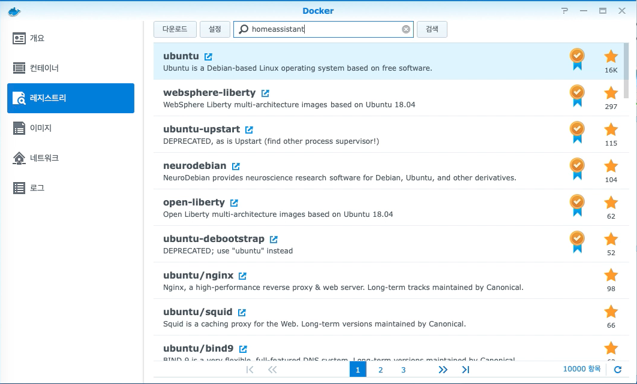The image size is (637, 384).
Task: Open the 네트워크 section
Action: click(71, 158)
